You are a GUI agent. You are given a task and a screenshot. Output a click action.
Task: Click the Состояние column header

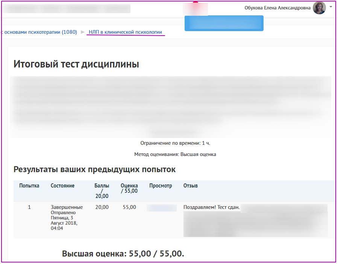click(x=62, y=186)
